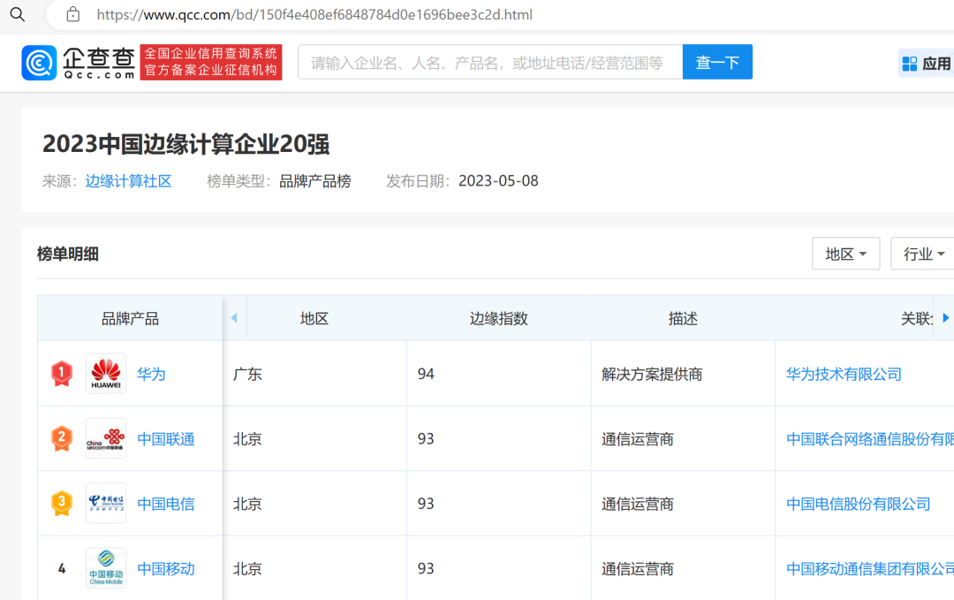Click the rank number 4
Screen dimensions: 954x600
tap(62, 568)
